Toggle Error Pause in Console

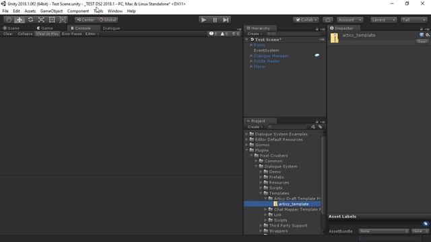pos(72,34)
